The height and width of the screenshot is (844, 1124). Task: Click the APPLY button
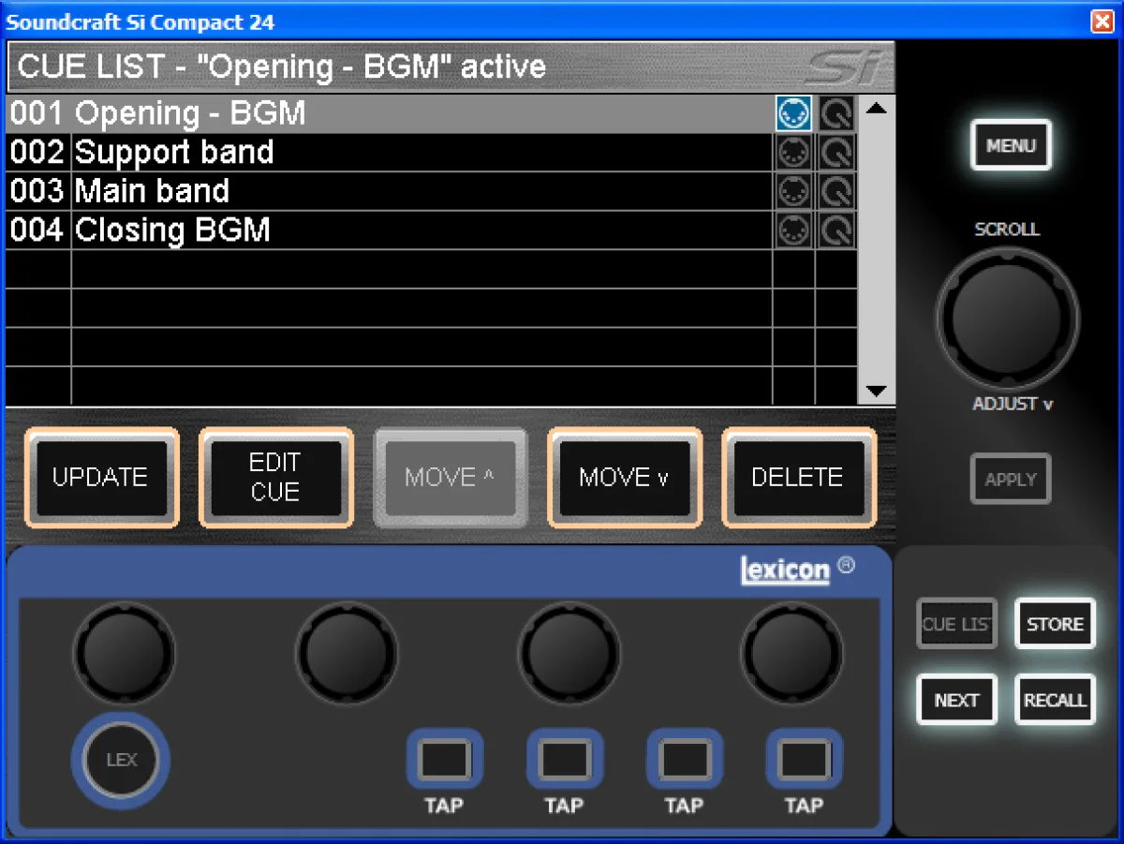(1011, 479)
